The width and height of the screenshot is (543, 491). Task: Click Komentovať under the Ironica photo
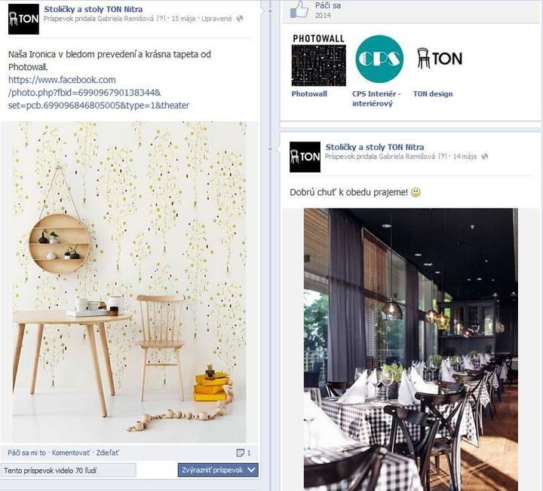(71, 453)
